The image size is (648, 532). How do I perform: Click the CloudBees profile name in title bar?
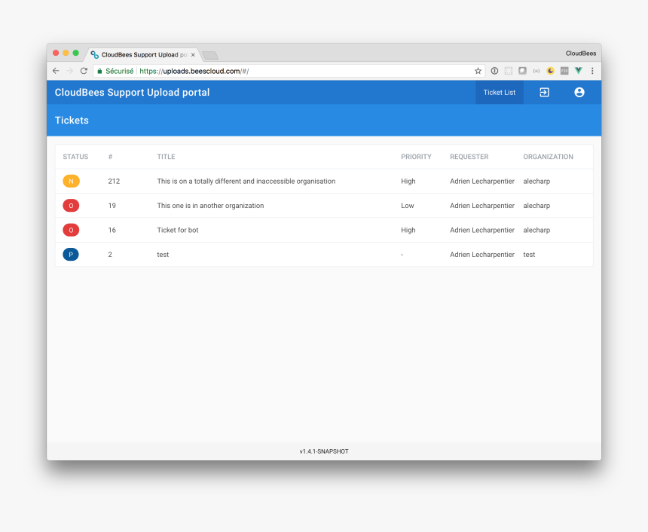(x=581, y=54)
